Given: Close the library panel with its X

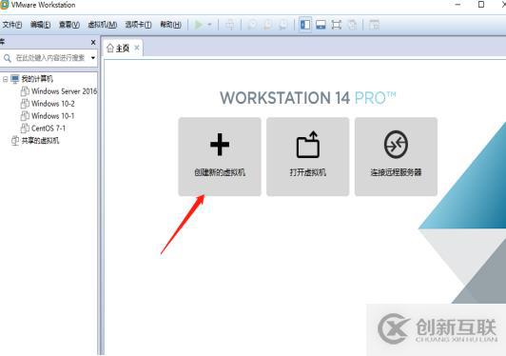Looking at the screenshot, I should pyautogui.click(x=93, y=42).
